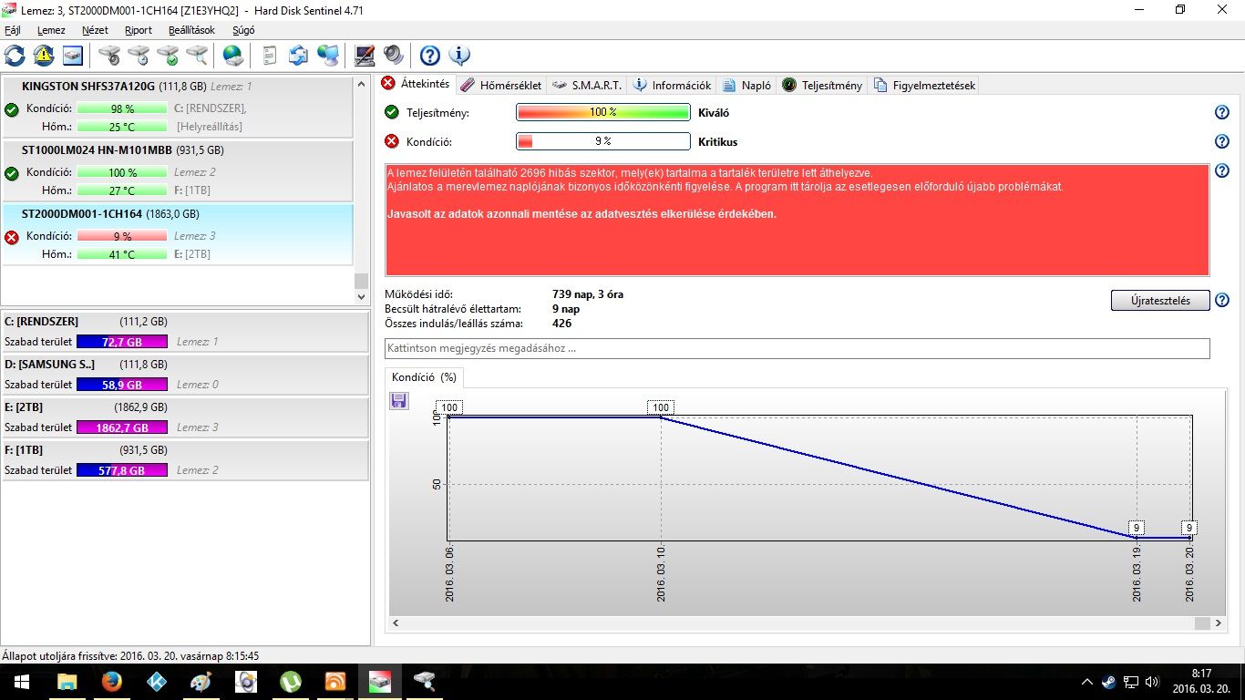The image size is (1245, 700).
Task: Open the Lemez menu
Action: 51,30
